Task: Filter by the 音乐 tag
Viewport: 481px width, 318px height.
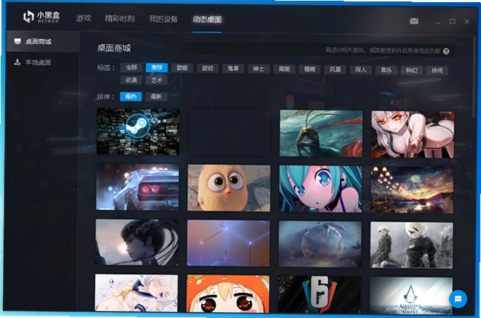Action: point(386,70)
